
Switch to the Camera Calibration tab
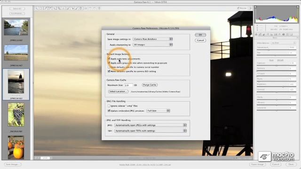coord(283,34)
